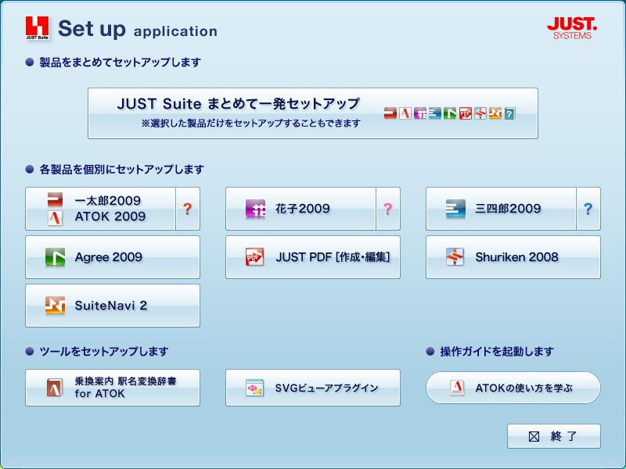The height and width of the screenshot is (469, 626).
Task: Open the pink help icon for 花子2009
Action: 388,209
